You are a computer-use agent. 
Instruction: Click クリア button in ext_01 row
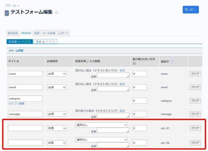coord(195,128)
